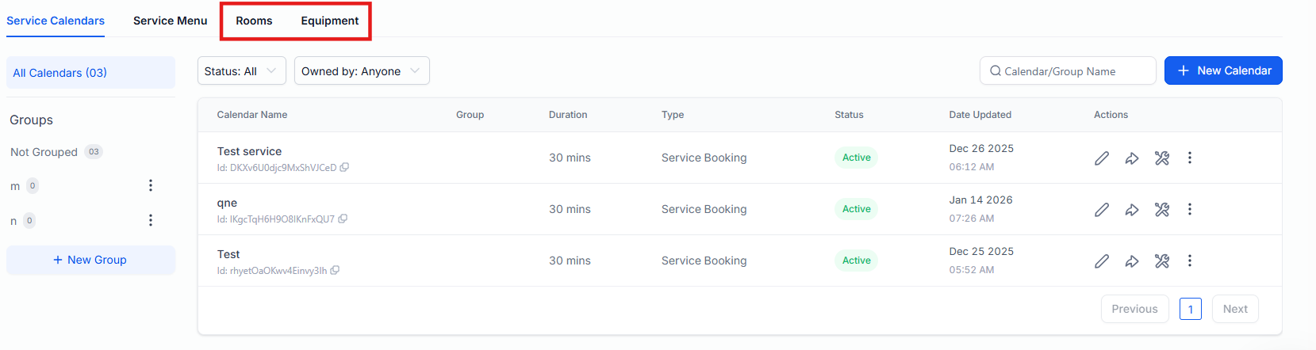Copy the Test service calendar ID

coord(344,168)
